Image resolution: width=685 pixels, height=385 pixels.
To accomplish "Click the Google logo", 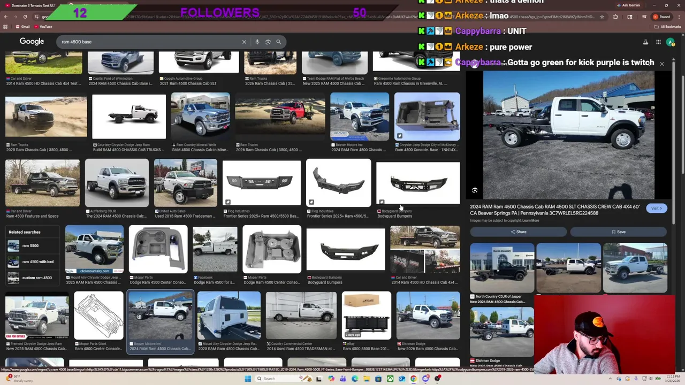I will [x=32, y=42].
